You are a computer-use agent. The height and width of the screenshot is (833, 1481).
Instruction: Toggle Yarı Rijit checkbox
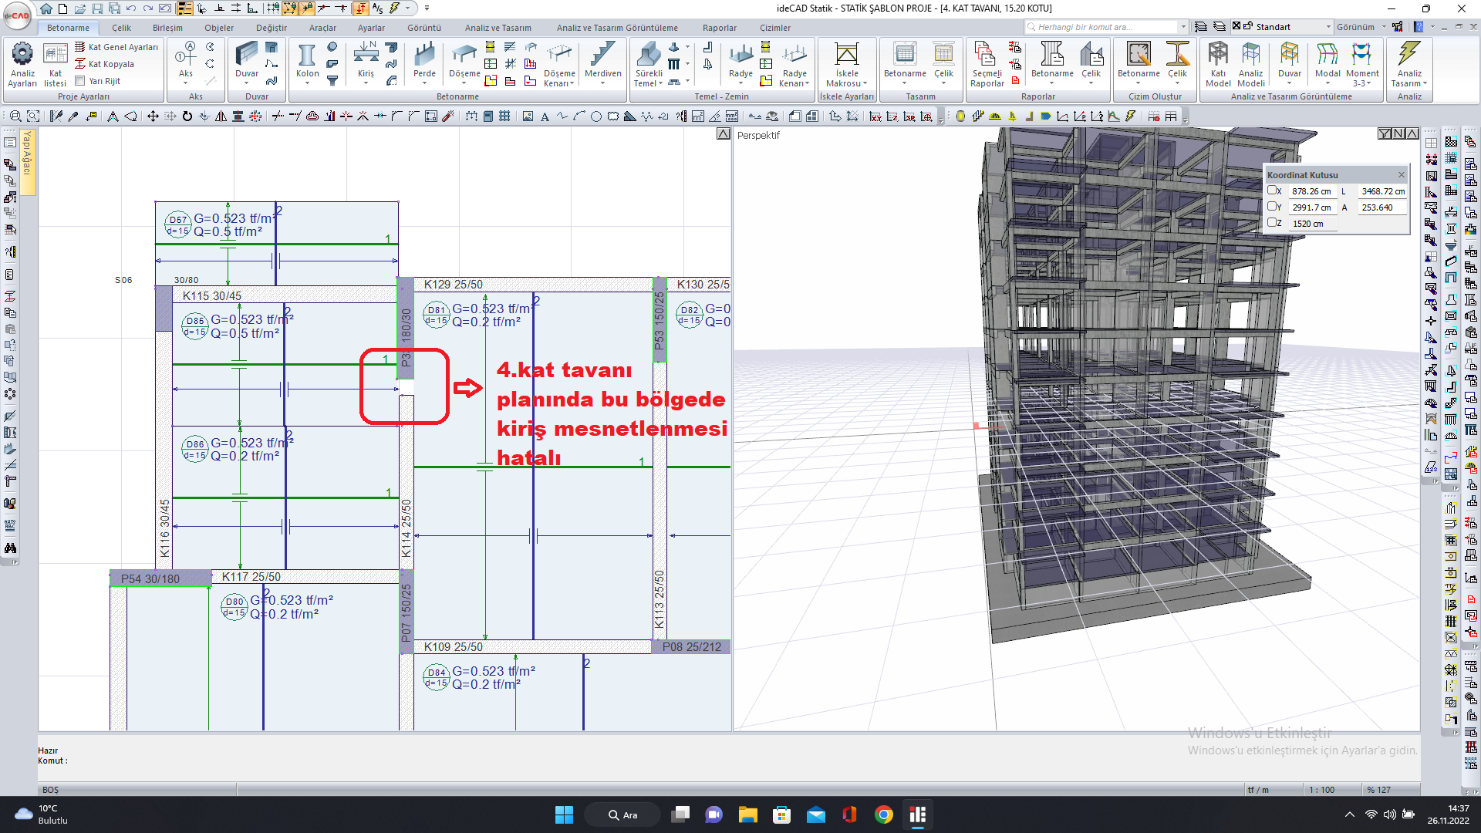click(x=80, y=81)
